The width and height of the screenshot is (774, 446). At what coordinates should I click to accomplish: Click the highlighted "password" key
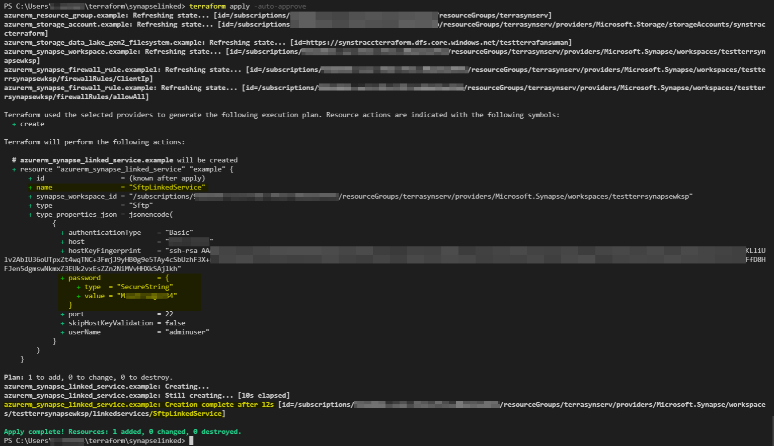point(85,278)
